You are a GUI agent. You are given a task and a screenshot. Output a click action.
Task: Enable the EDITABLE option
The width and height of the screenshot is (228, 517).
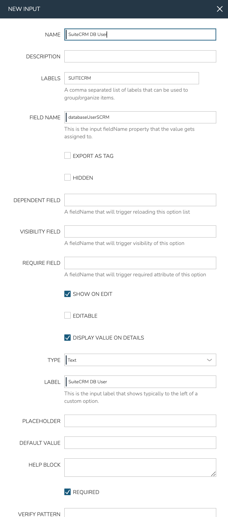(67, 315)
